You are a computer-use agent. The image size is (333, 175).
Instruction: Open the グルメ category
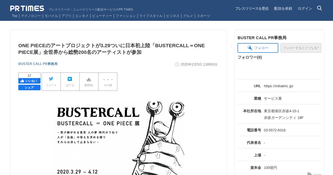click(188, 16)
